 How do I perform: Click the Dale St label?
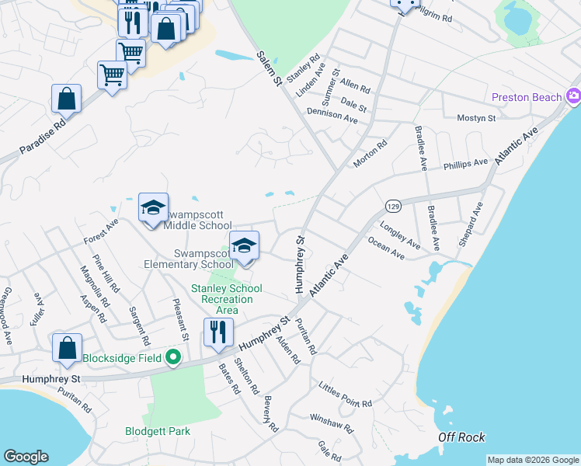(353, 104)
